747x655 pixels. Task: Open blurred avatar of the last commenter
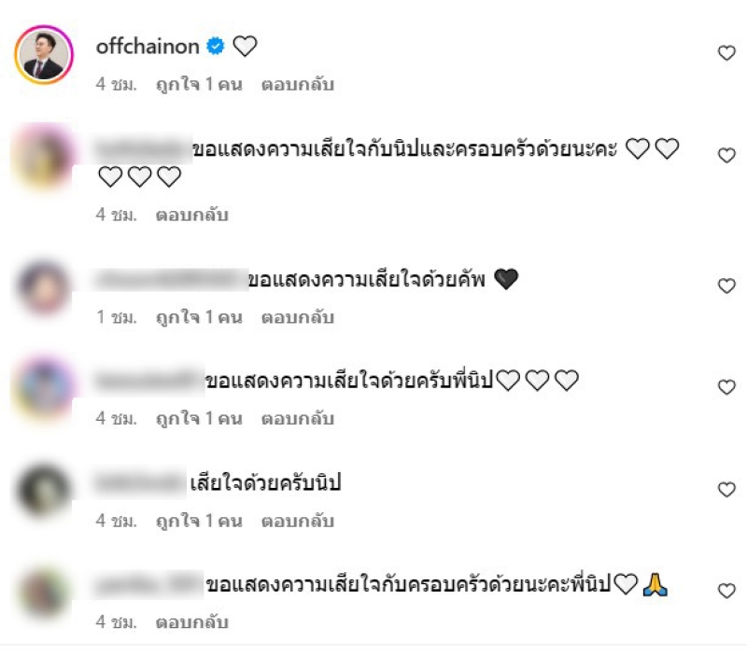(x=43, y=592)
